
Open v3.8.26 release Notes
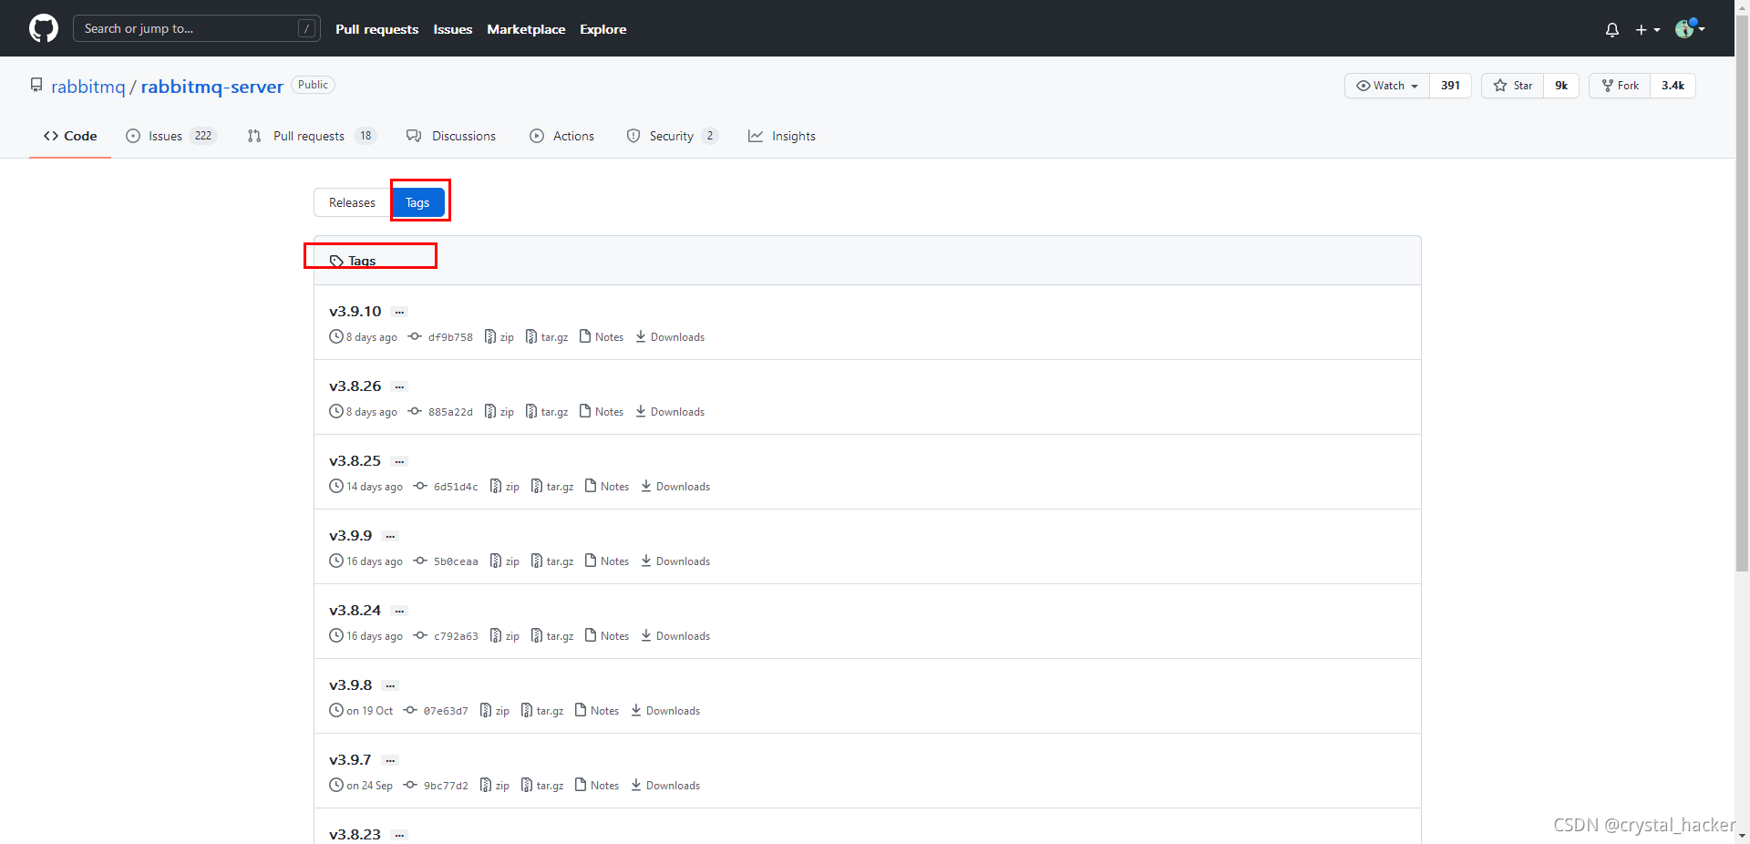click(x=602, y=412)
